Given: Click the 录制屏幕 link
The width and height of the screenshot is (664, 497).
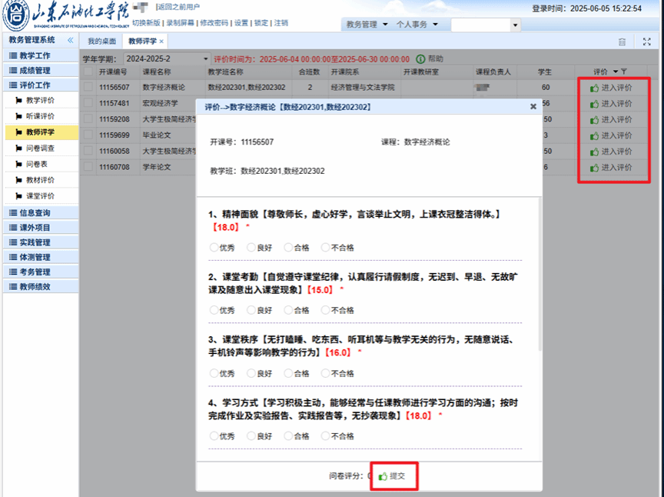Looking at the screenshot, I should (x=180, y=23).
